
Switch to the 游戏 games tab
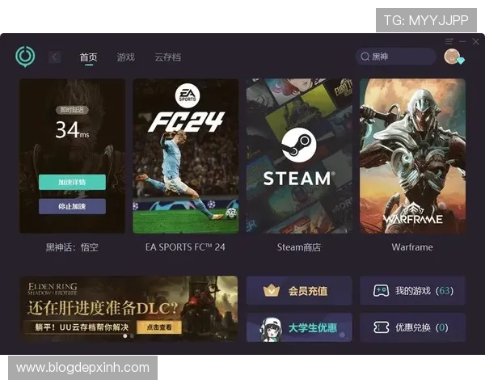(x=125, y=57)
